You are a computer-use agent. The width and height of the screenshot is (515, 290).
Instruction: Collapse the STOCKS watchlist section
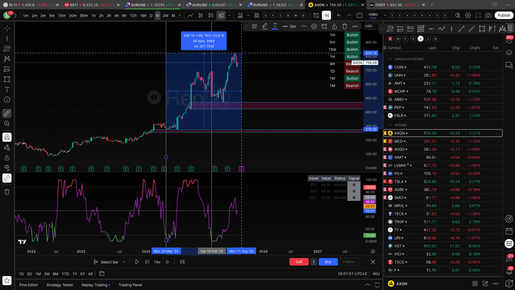(390, 125)
